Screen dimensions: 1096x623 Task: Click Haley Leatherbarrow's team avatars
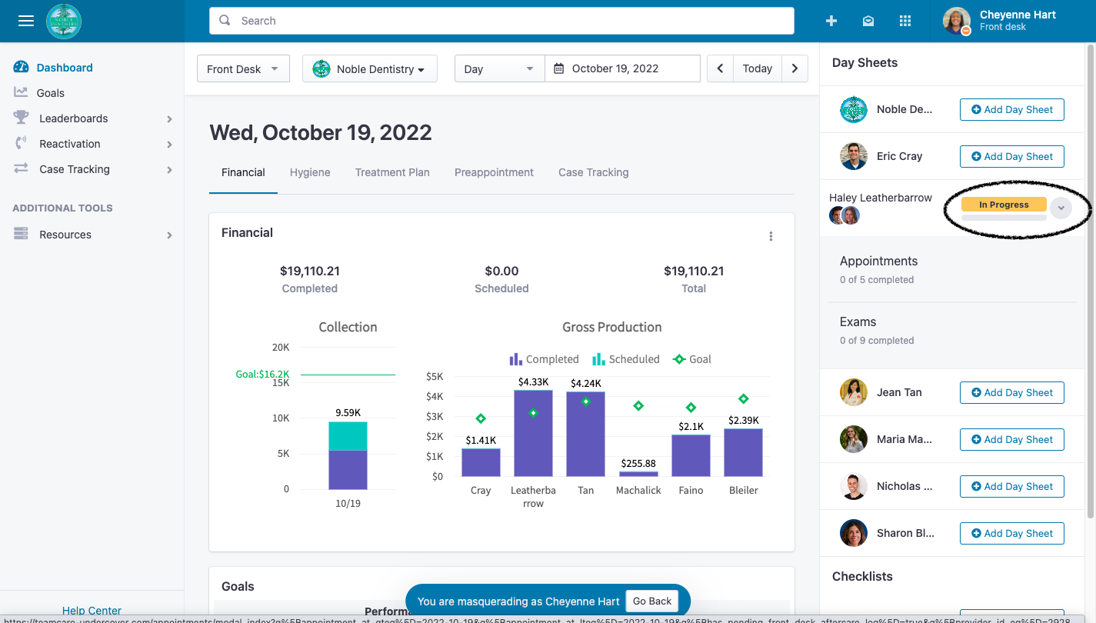[844, 215]
